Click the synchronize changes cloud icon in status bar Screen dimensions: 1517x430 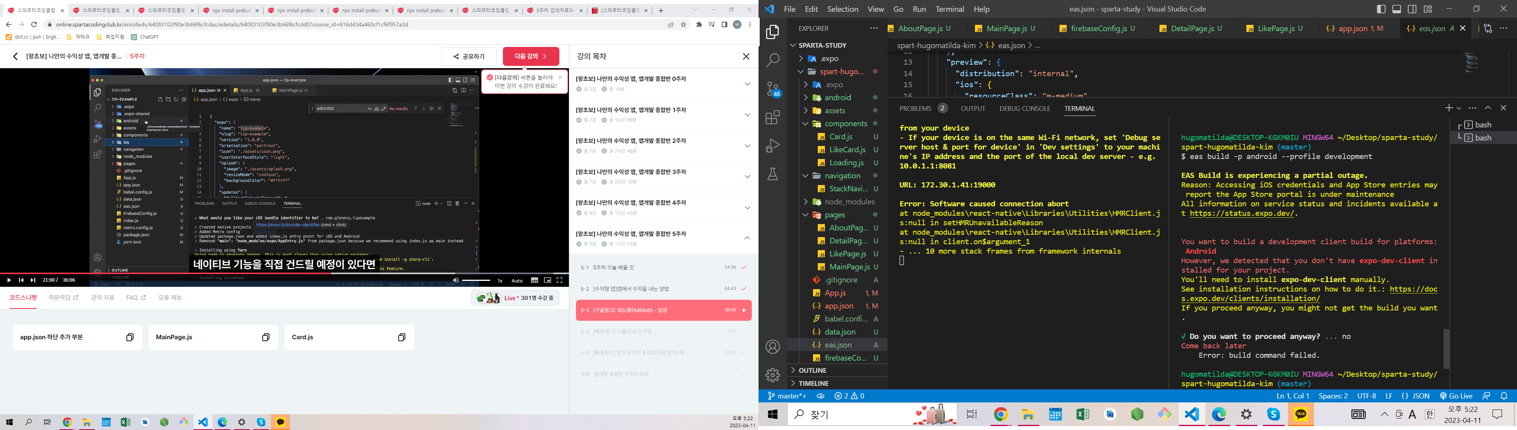coord(821,396)
